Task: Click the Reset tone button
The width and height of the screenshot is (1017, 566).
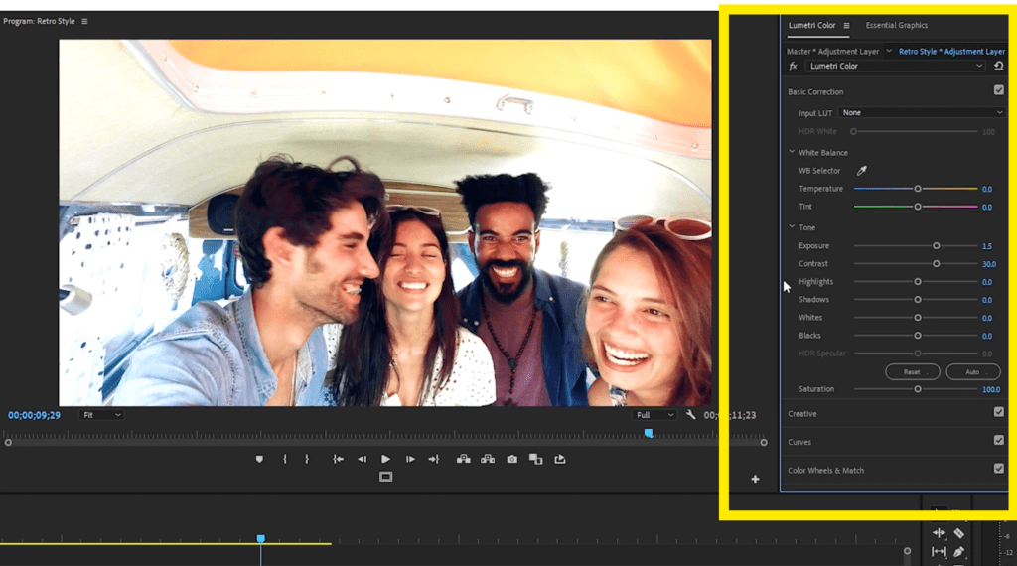Action: click(x=912, y=372)
